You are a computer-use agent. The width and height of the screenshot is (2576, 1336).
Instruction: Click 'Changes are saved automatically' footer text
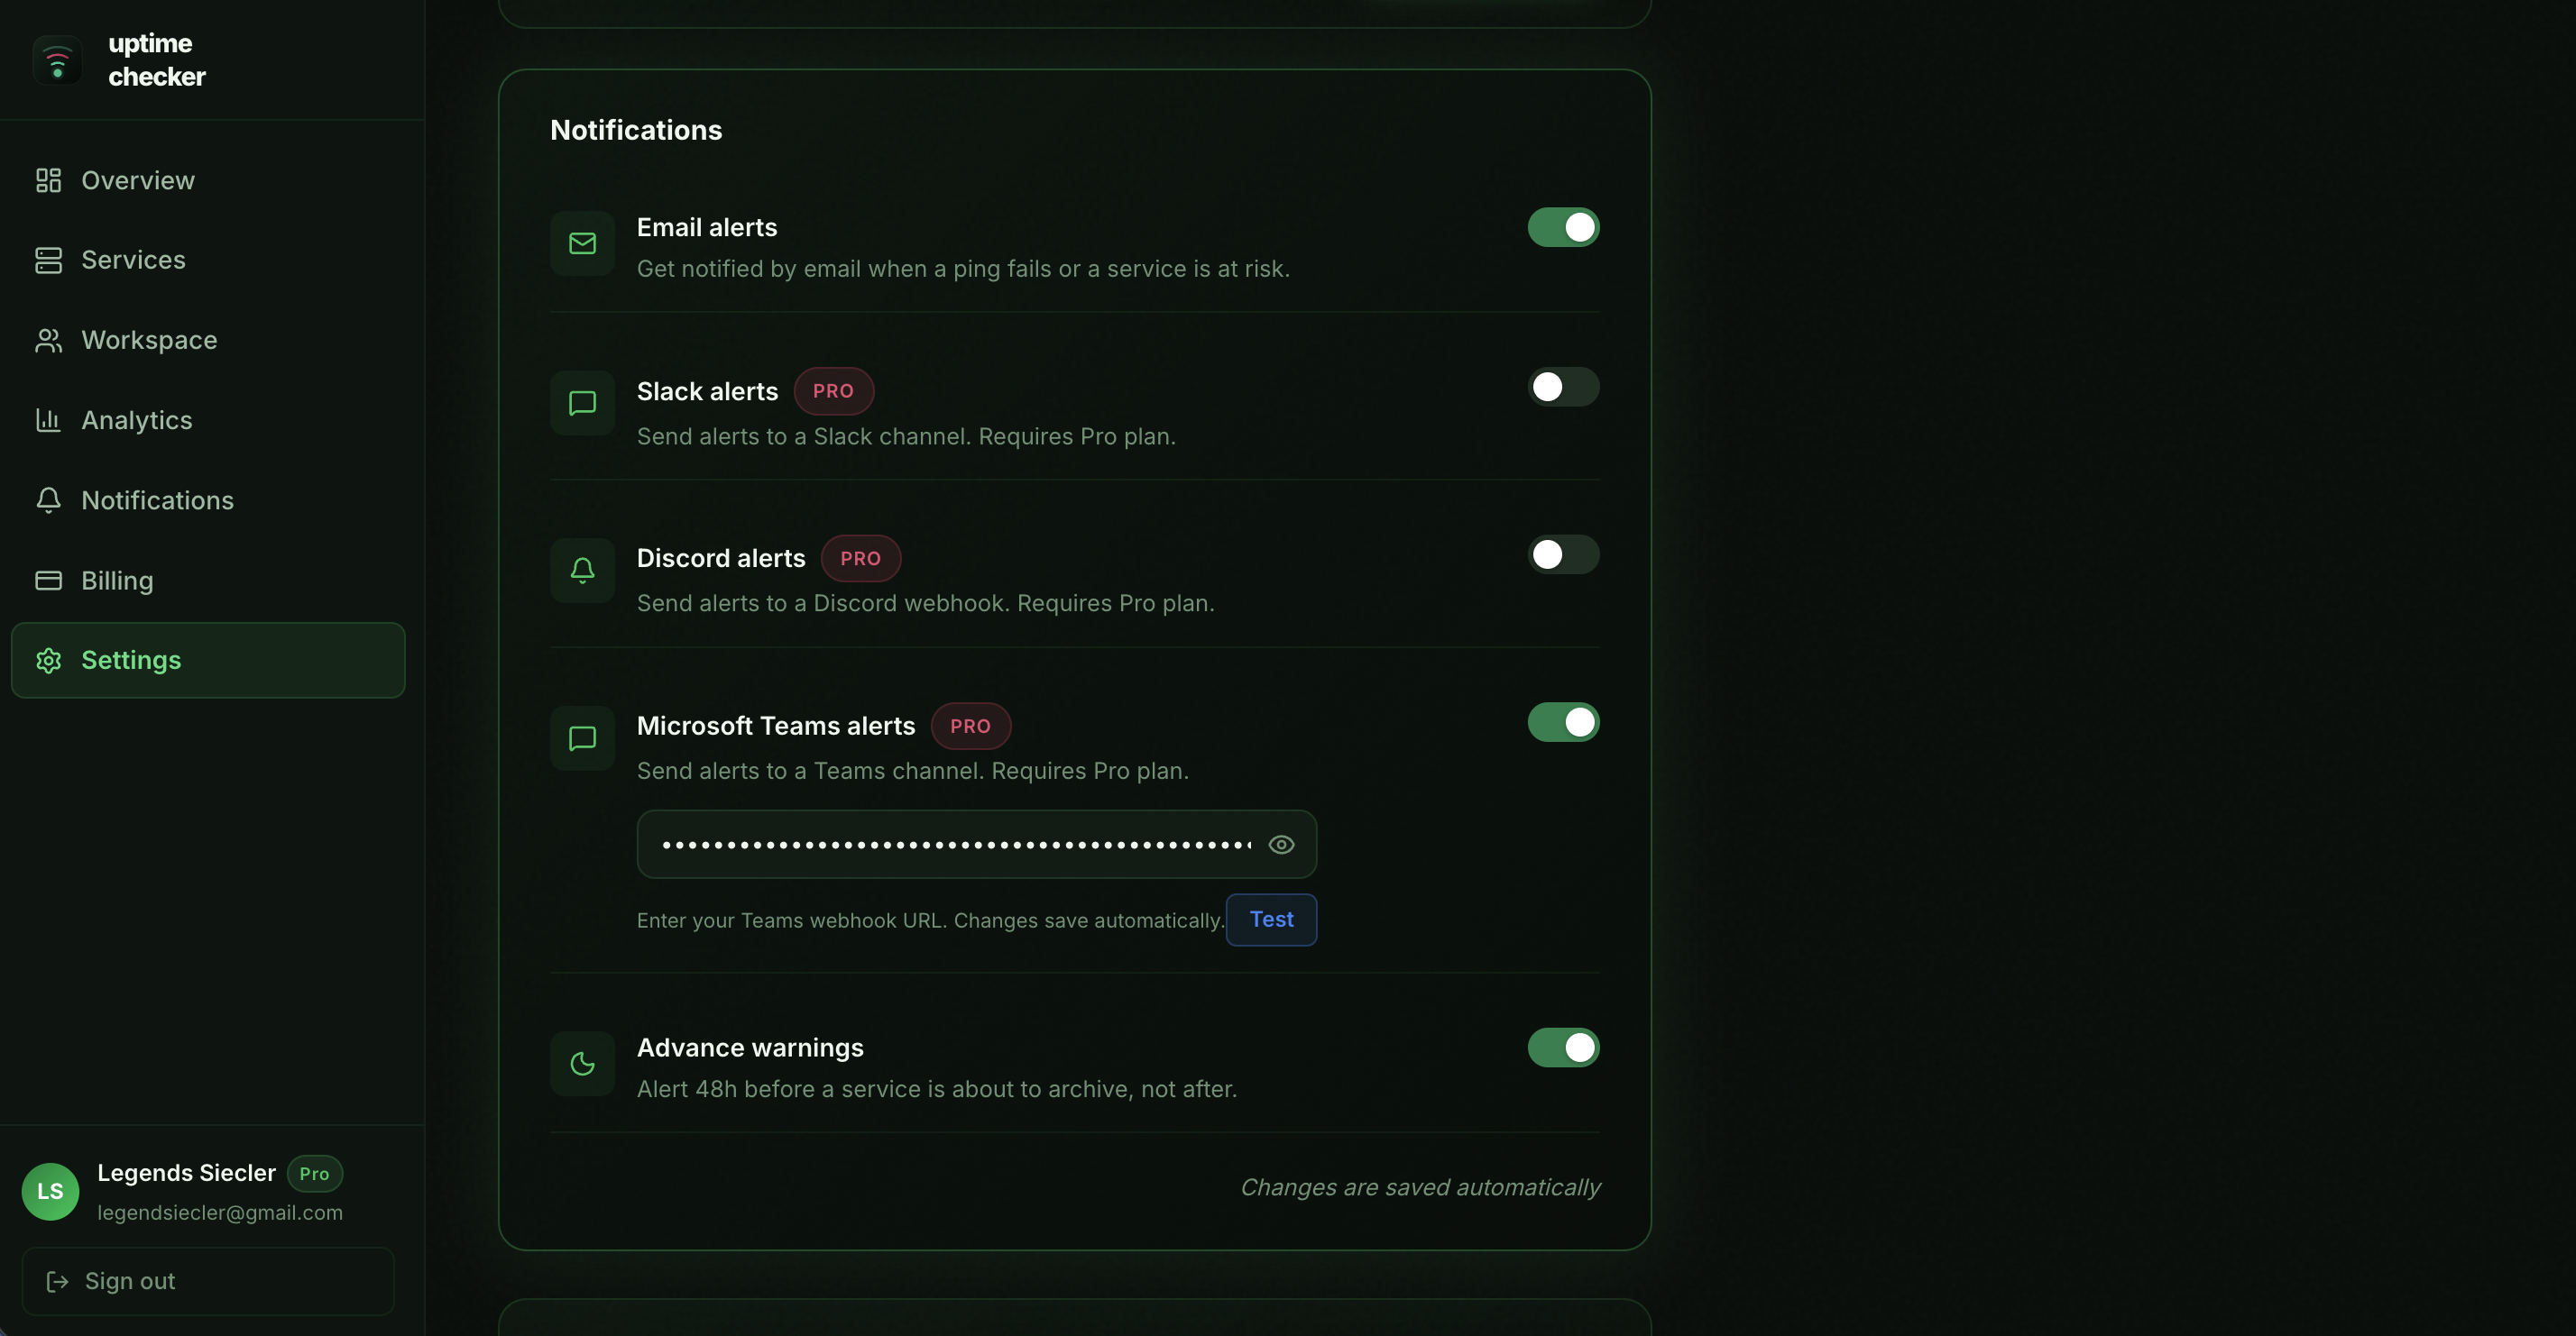click(x=1420, y=1187)
